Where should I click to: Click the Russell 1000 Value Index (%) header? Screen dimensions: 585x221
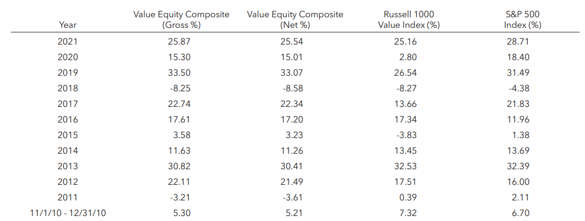click(x=408, y=19)
